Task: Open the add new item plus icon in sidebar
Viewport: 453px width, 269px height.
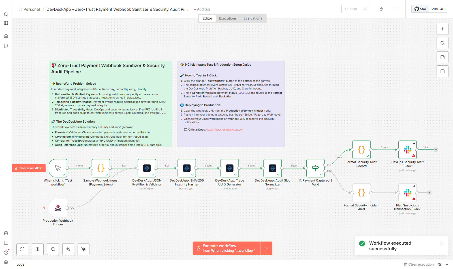Action: pos(6,6)
